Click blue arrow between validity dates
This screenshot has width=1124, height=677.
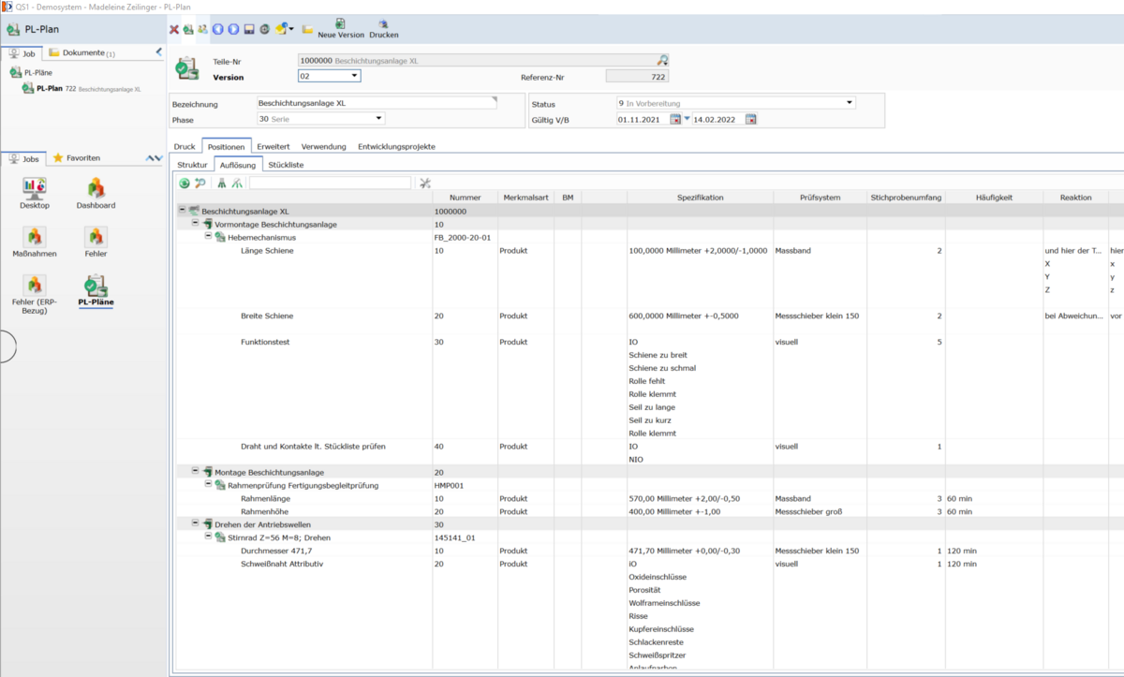click(687, 119)
